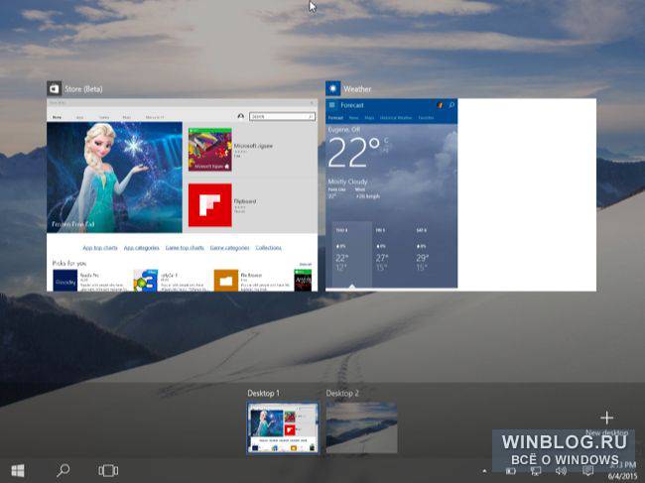Screen dimensions: 645x483
Task: Open the Games tab in Store window
Action: point(104,117)
